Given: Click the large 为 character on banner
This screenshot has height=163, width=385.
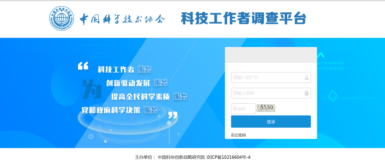Looking at the screenshot, I should pos(92,89).
